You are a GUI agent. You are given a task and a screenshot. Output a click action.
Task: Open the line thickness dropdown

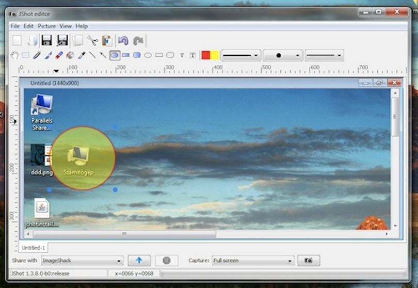click(x=242, y=55)
